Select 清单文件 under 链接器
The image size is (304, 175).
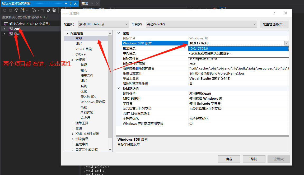(x=87, y=75)
